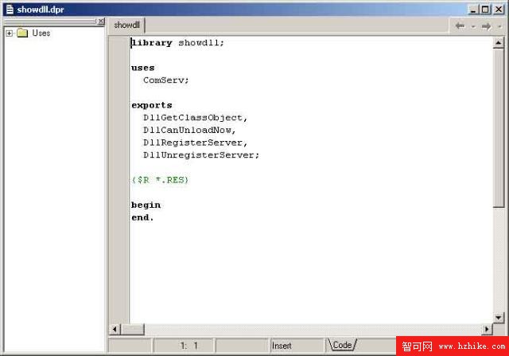Click 'DllGetClassObject,' export line
Screen dimensions: 509x356
[x=195, y=118]
